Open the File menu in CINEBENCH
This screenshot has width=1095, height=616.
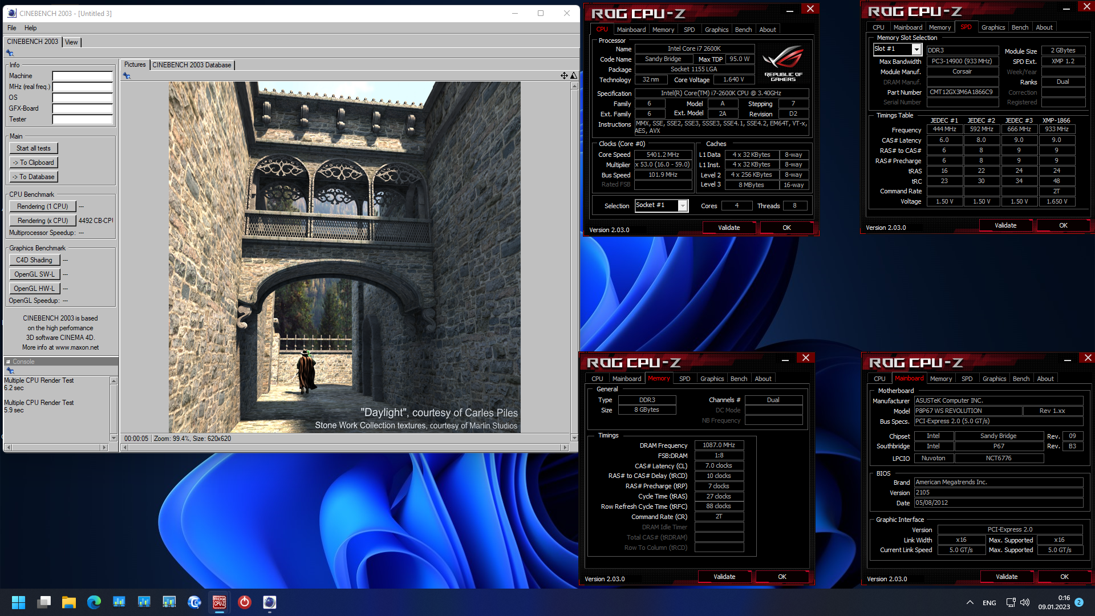(x=12, y=28)
